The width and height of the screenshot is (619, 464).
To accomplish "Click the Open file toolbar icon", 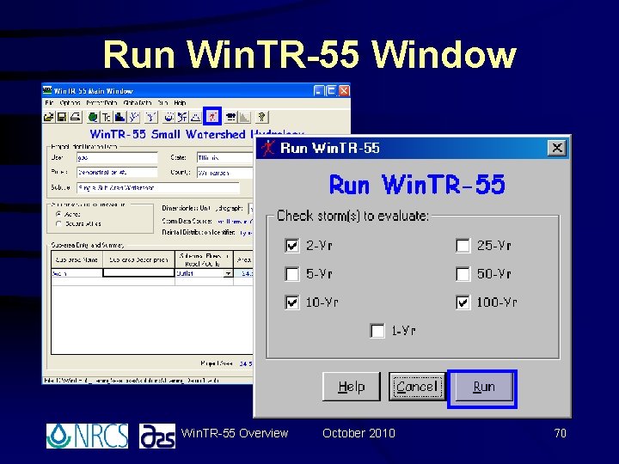I will click(49, 117).
